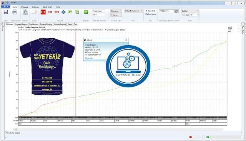Import from Oracle using the red icon

[43, 12]
